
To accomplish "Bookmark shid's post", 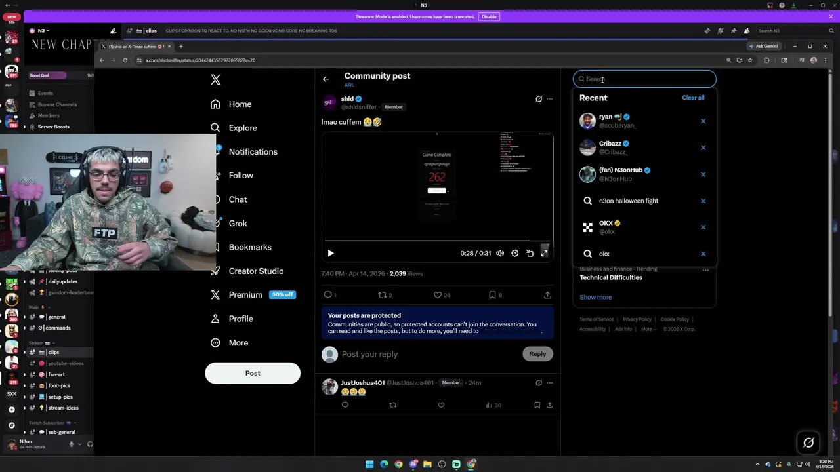I will 492,295.
